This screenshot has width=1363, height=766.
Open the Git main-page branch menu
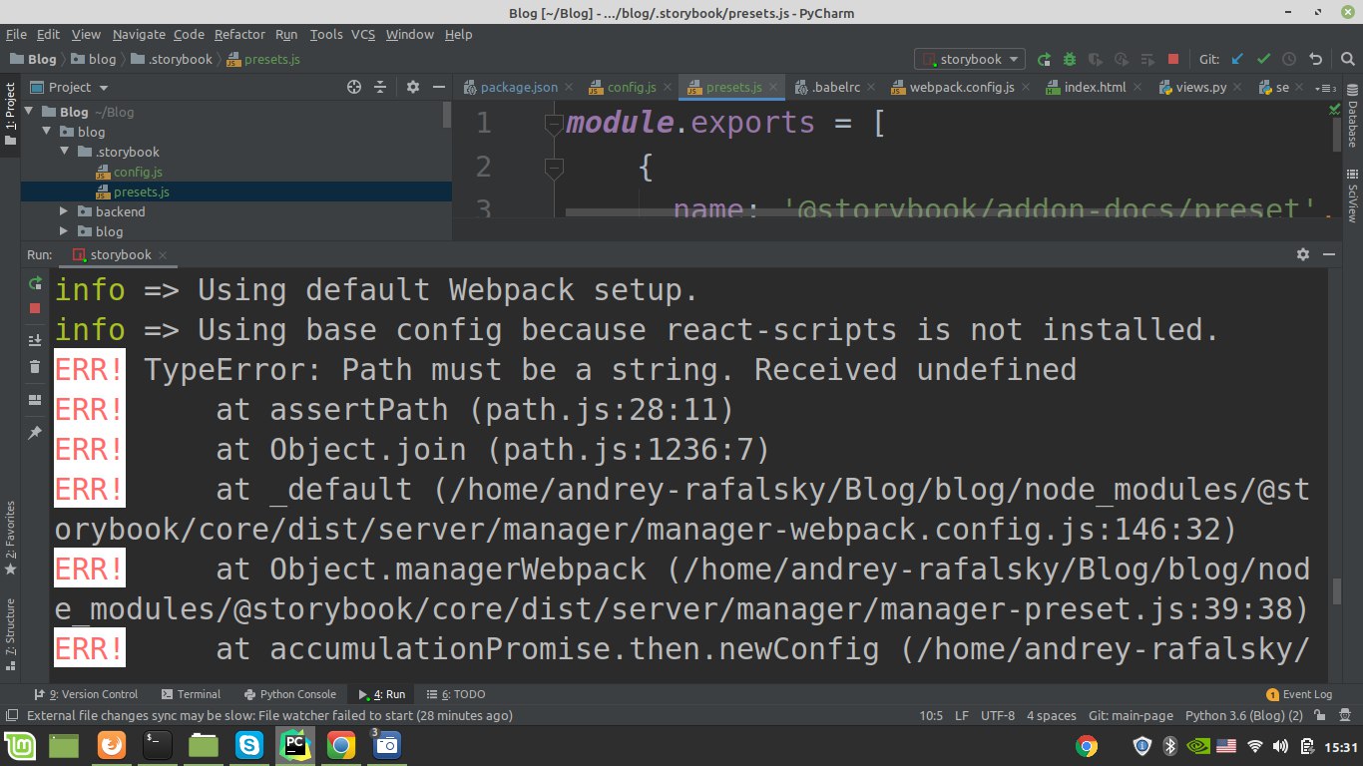click(x=1131, y=716)
